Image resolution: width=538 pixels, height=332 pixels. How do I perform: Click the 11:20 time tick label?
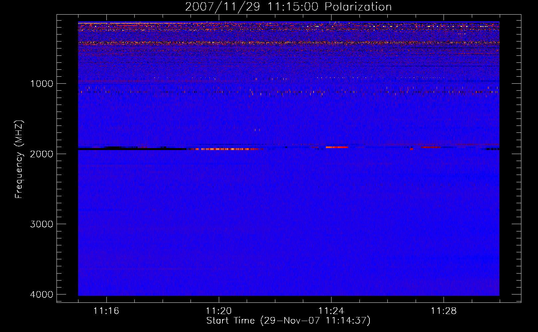219,311
